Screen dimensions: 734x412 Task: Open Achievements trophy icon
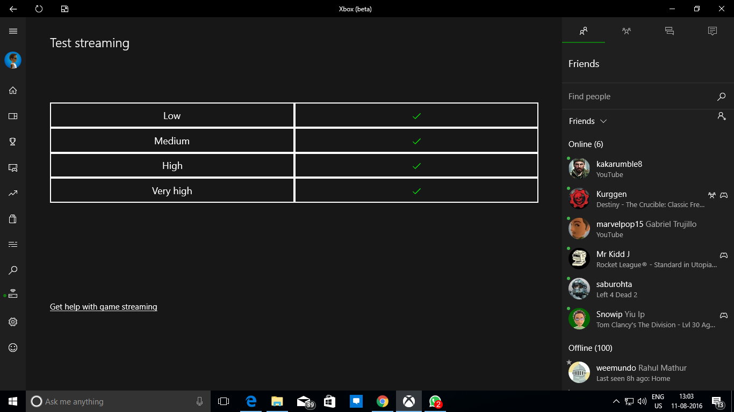tap(13, 142)
